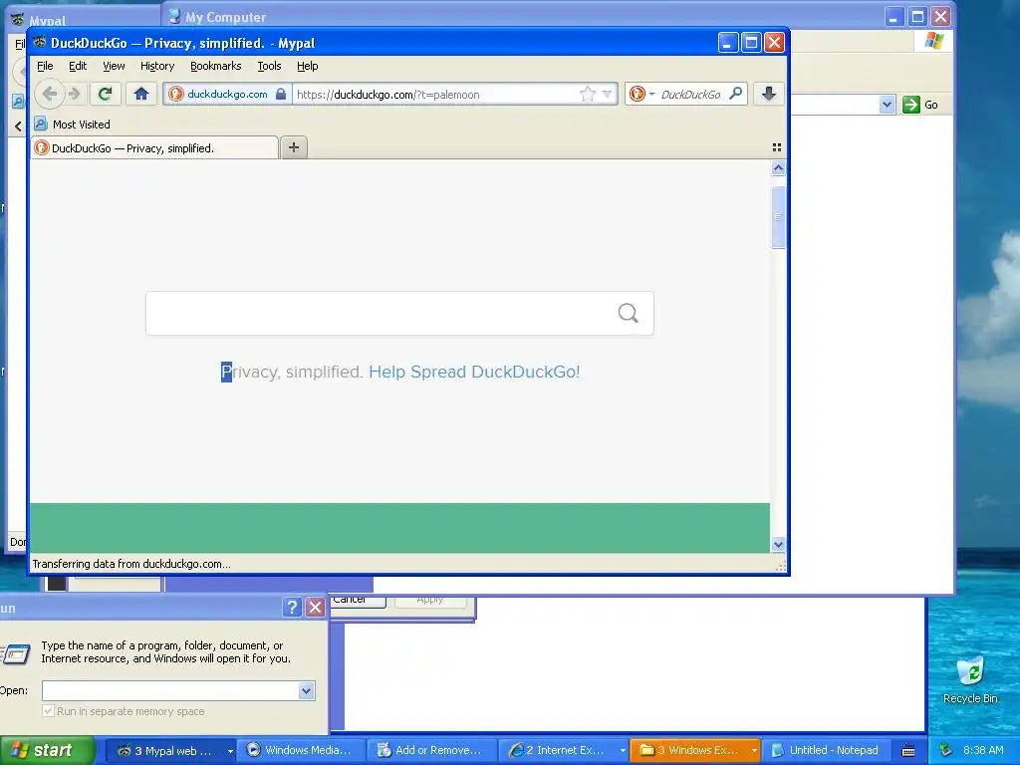Screen dimensions: 1020x765
Task: Open the Most Visited bookmarks folder
Action: (72, 125)
